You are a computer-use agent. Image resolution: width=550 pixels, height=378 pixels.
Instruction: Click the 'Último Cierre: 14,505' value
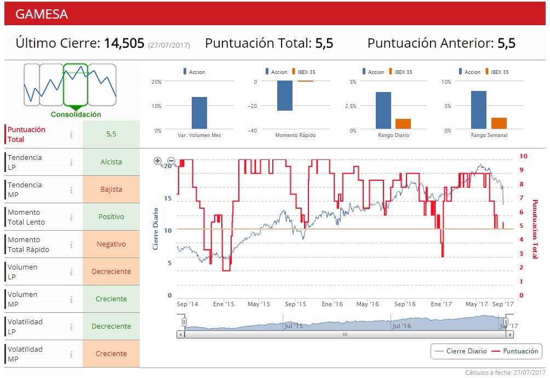(x=80, y=43)
